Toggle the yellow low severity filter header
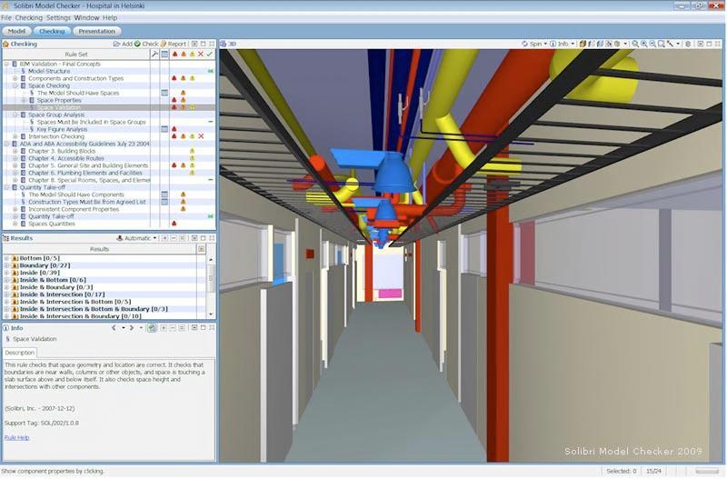The image size is (727, 479). click(x=192, y=55)
